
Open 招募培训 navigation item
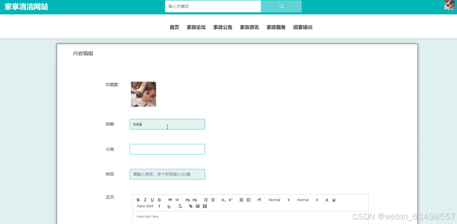(x=303, y=27)
